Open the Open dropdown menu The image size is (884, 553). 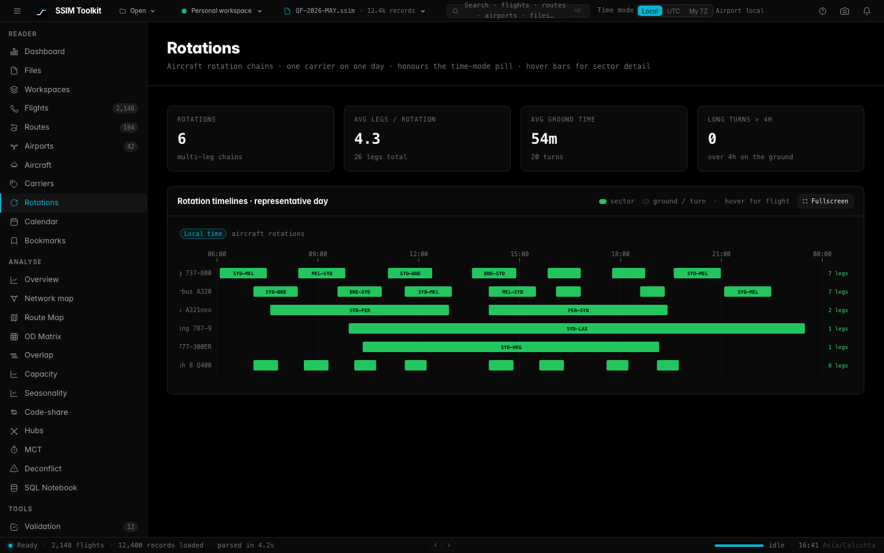tap(138, 11)
